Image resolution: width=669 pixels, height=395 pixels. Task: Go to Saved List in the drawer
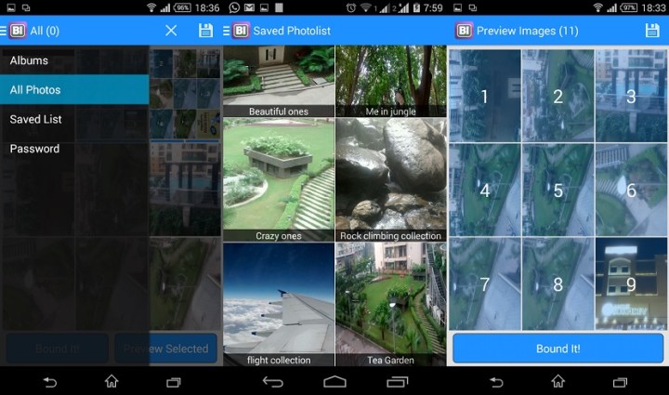point(74,119)
